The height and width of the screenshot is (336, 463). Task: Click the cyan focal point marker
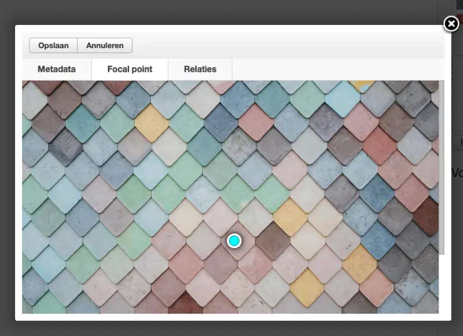(x=234, y=241)
